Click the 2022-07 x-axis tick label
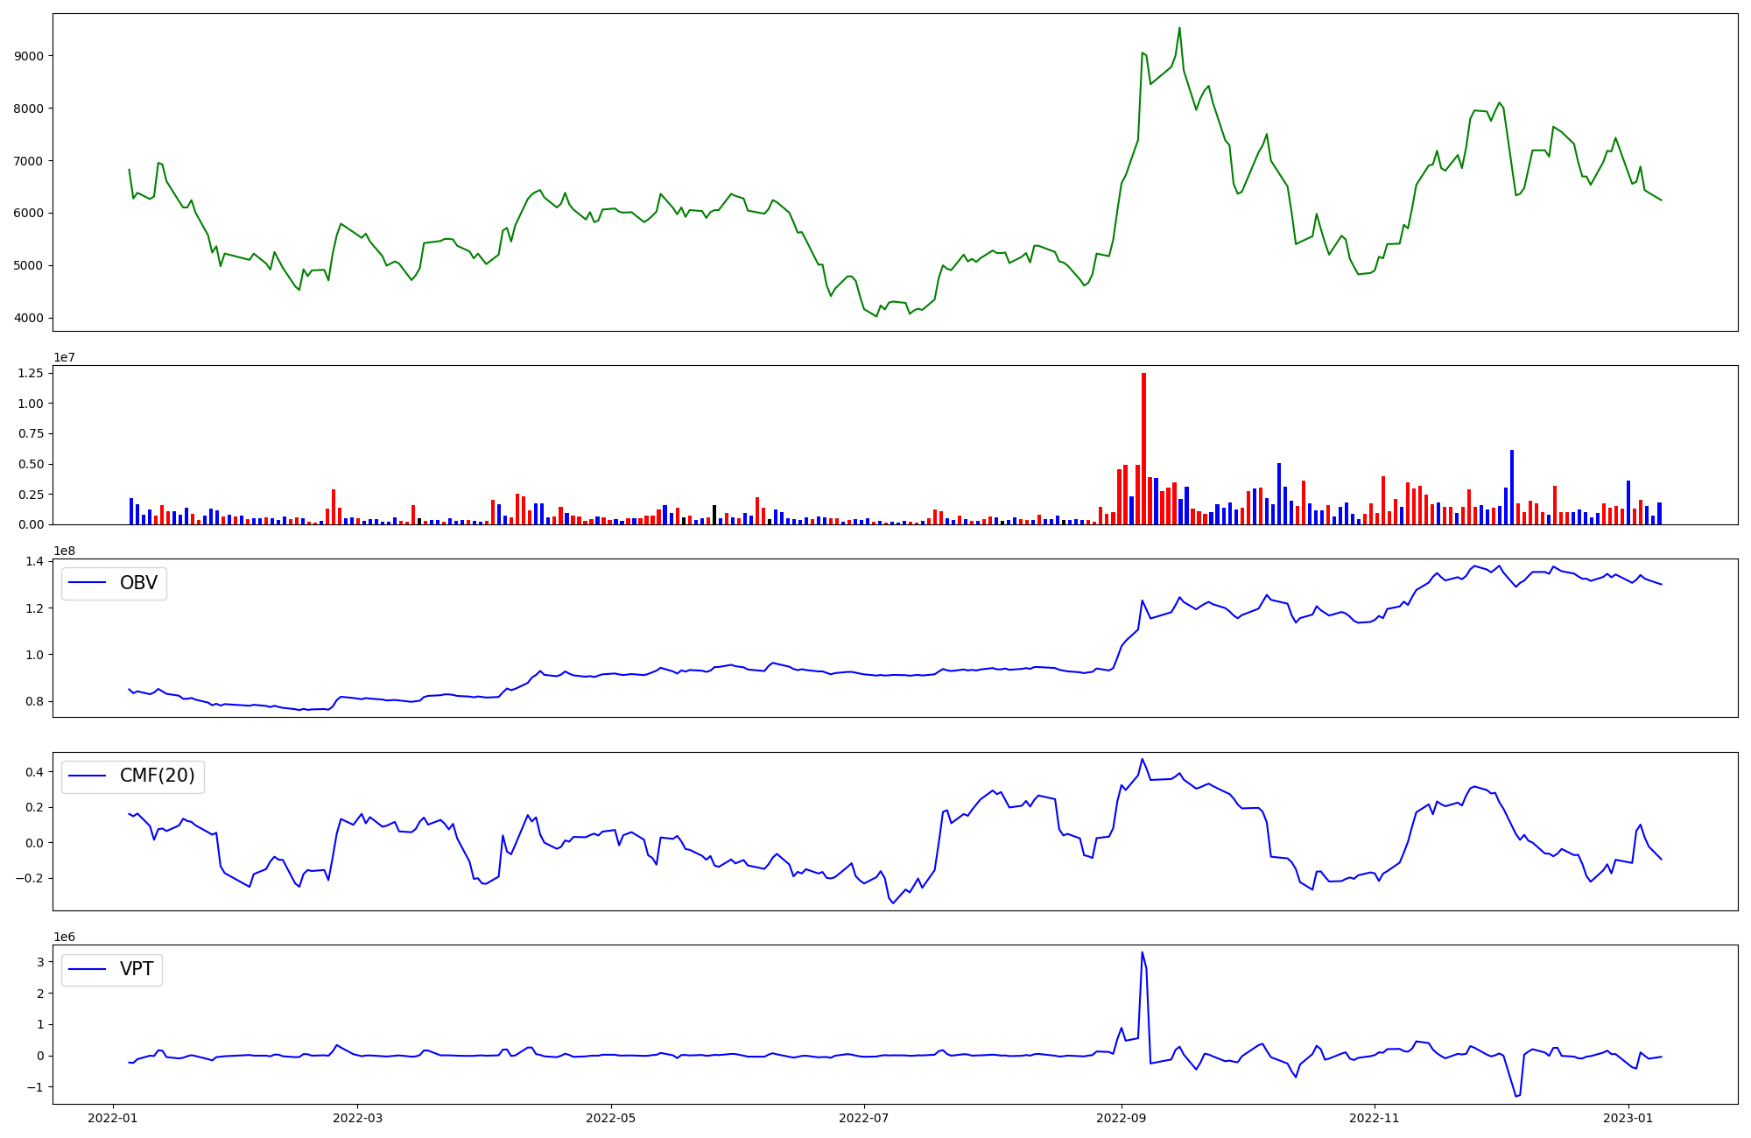Screen dimensions: 1751x1138 [x=864, y=1118]
